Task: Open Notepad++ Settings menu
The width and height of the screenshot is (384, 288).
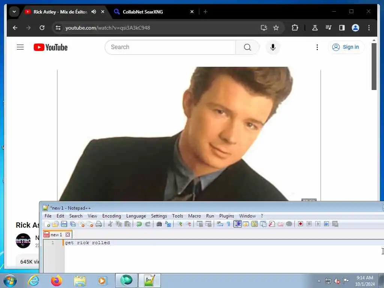Action: (x=159, y=216)
